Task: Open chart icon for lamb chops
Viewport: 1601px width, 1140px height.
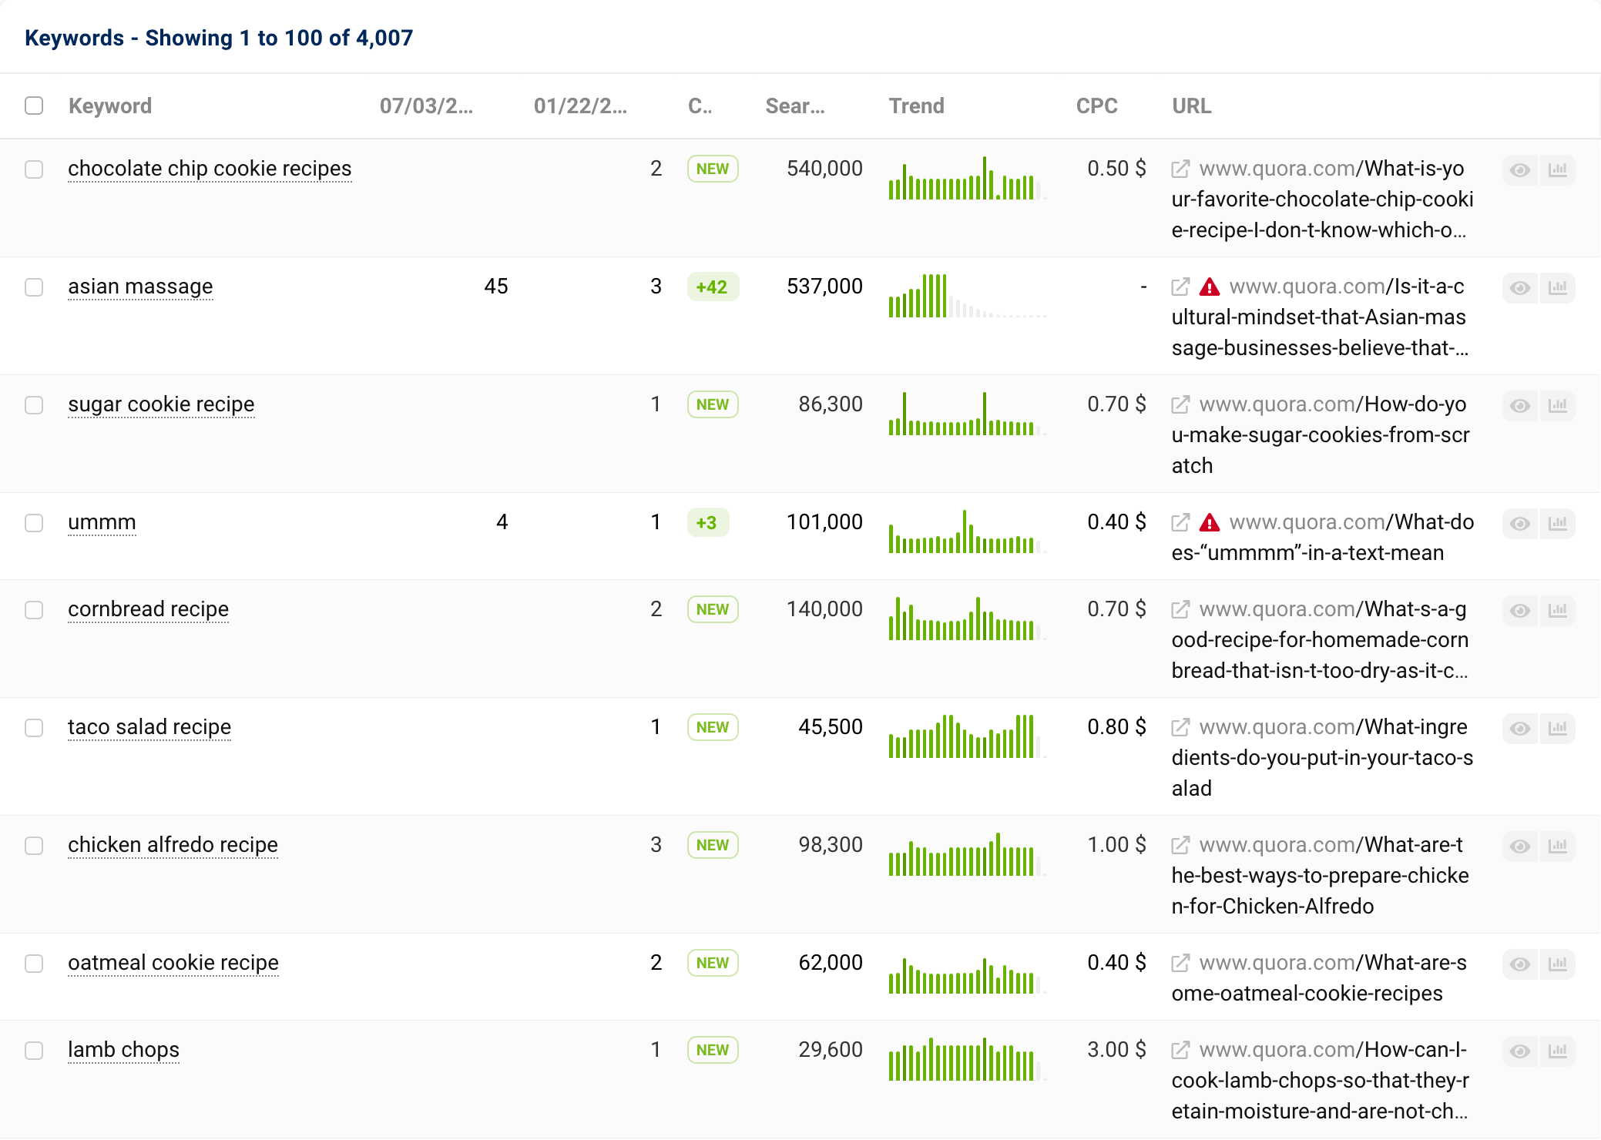Action: 1558,1051
